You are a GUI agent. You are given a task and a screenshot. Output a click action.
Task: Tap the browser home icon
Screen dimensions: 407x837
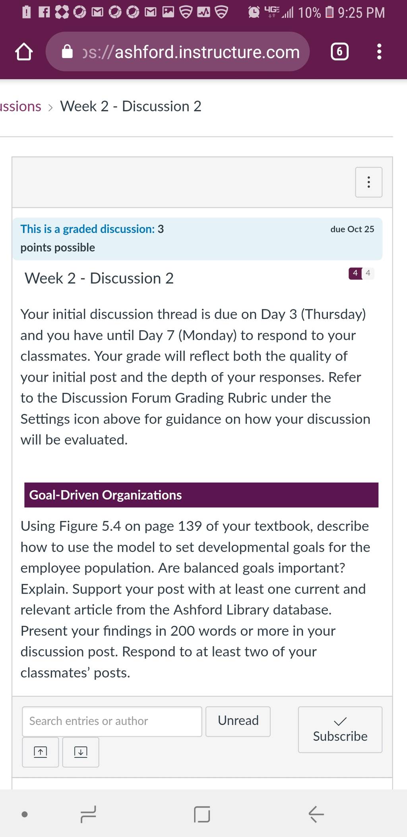23,52
